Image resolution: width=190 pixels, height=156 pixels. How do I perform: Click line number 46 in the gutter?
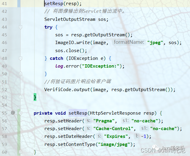coord(4,43)
